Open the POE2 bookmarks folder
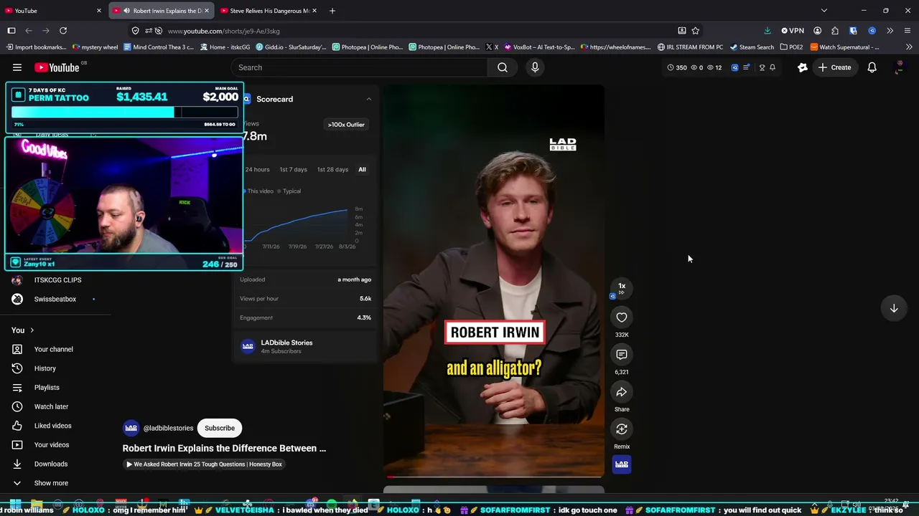 [x=791, y=47]
